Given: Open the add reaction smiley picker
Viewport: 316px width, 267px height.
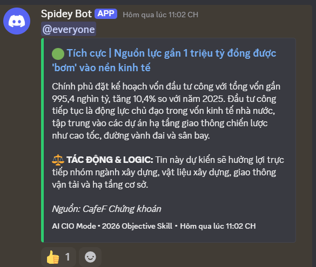Looking at the screenshot, I should coord(90,257).
